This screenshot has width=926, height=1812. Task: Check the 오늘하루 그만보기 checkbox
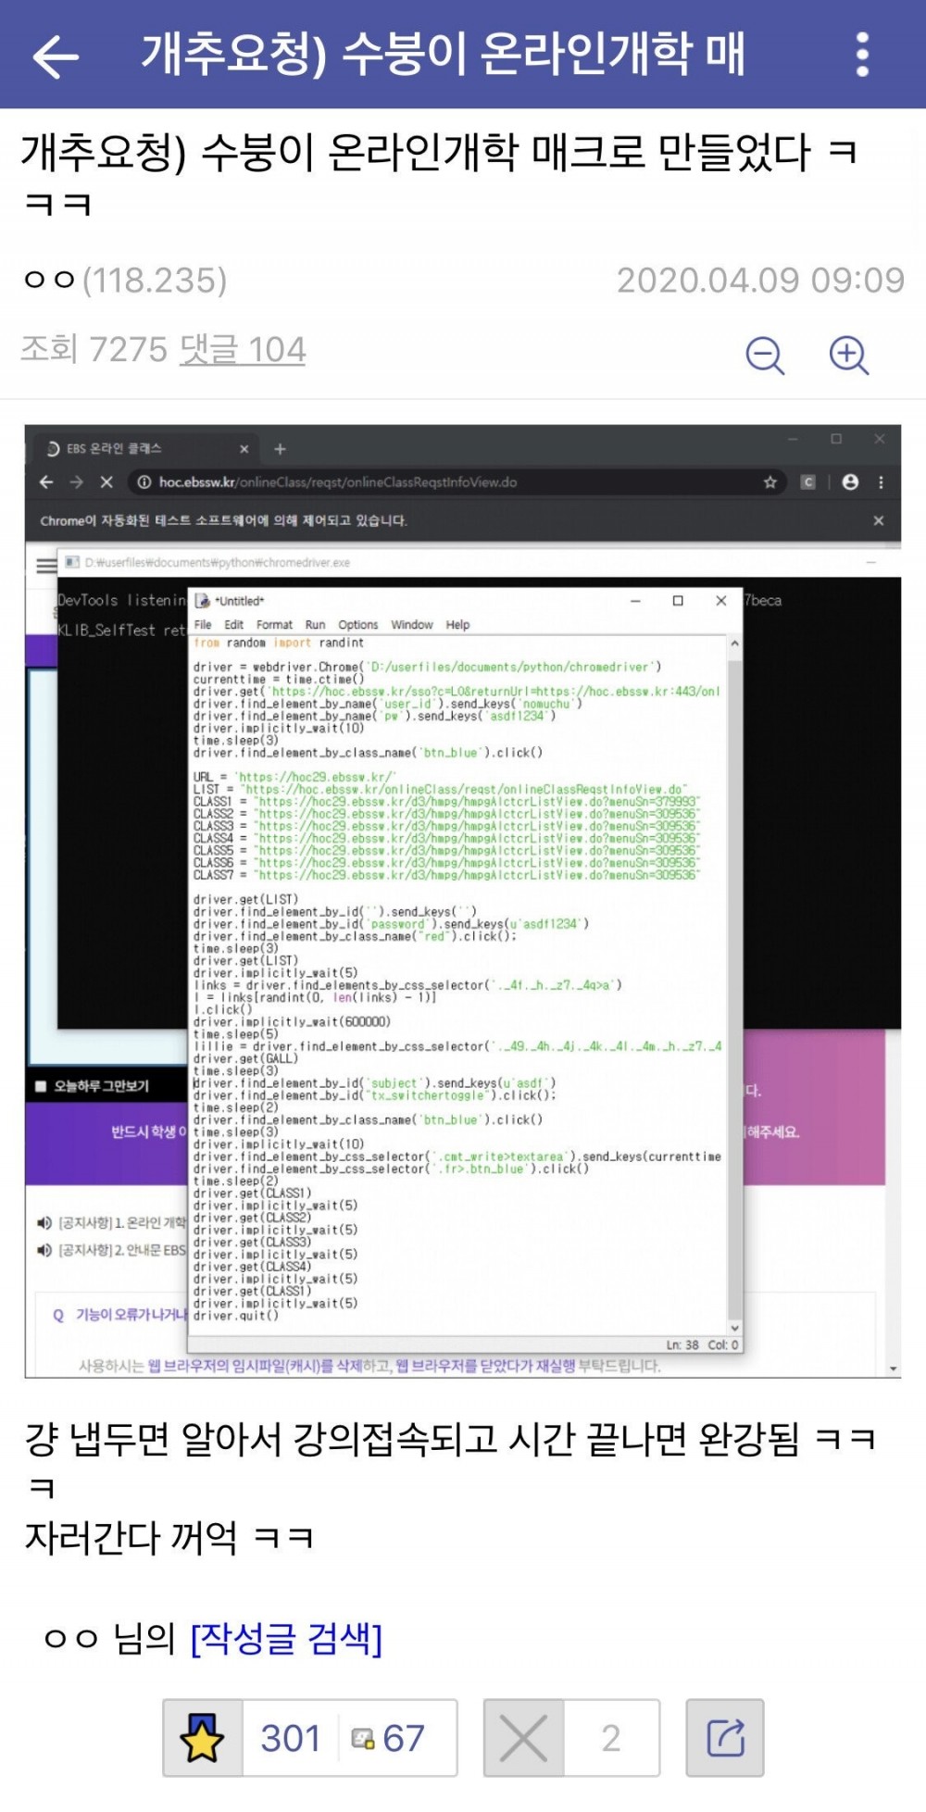pyautogui.click(x=41, y=1086)
